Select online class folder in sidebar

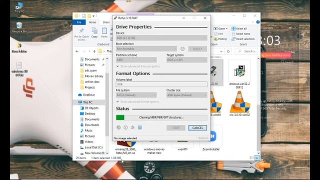tap(92, 81)
